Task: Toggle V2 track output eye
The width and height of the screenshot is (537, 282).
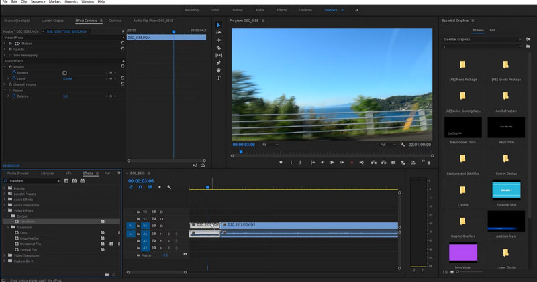Action: coord(161,219)
